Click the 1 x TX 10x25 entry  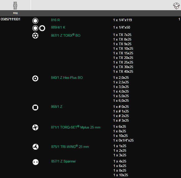pyautogui.click(x=123, y=48)
